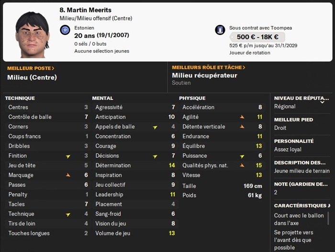
Task: Click the yellow arrow beside Décisions
Action: point(155,156)
